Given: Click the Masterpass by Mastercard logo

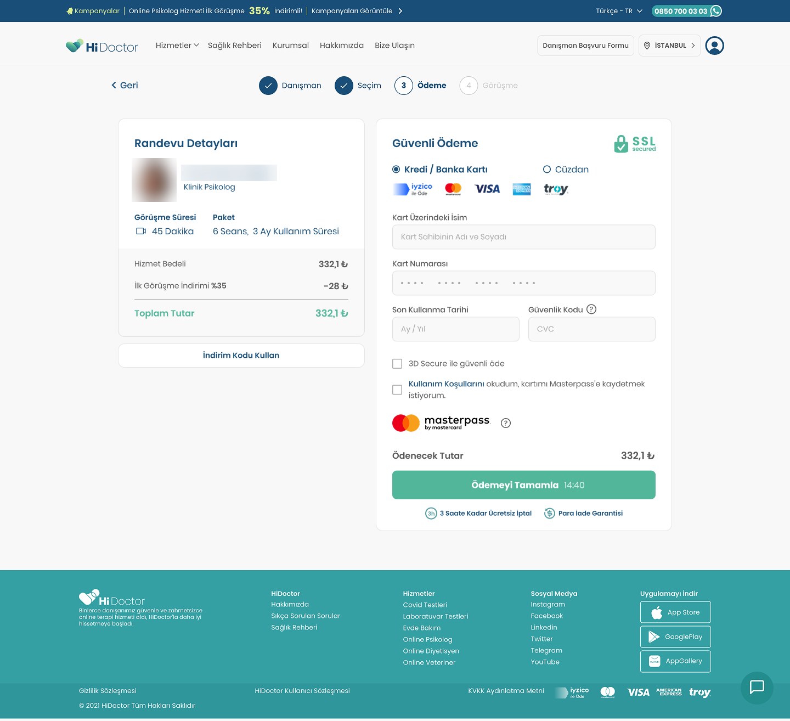Looking at the screenshot, I should (441, 423).
